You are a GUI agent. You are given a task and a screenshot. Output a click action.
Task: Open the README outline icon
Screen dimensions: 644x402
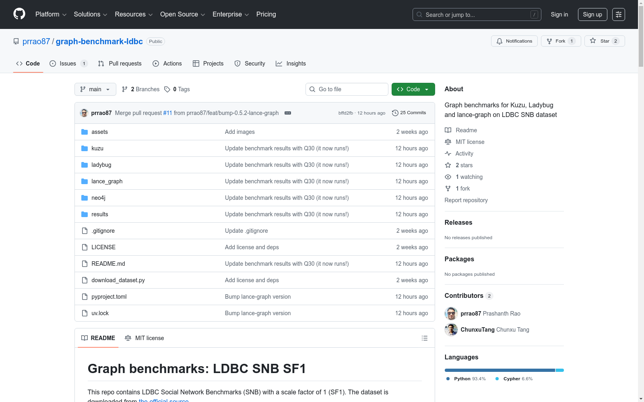pos(424,338)
